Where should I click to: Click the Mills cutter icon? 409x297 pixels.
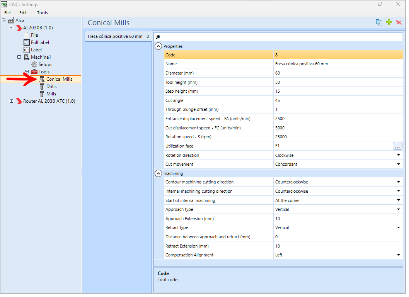42,94
